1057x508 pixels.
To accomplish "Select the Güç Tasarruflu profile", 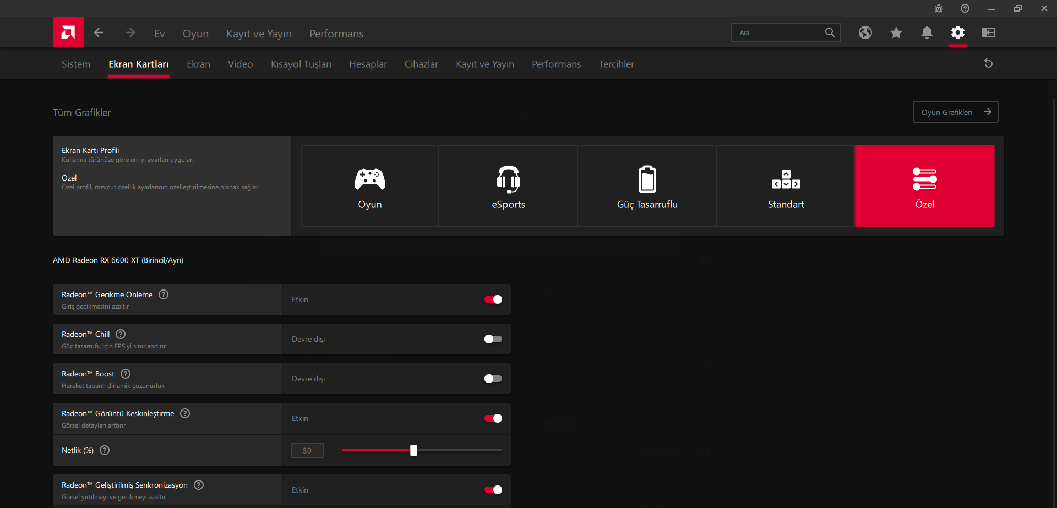I will pos(647,185).
